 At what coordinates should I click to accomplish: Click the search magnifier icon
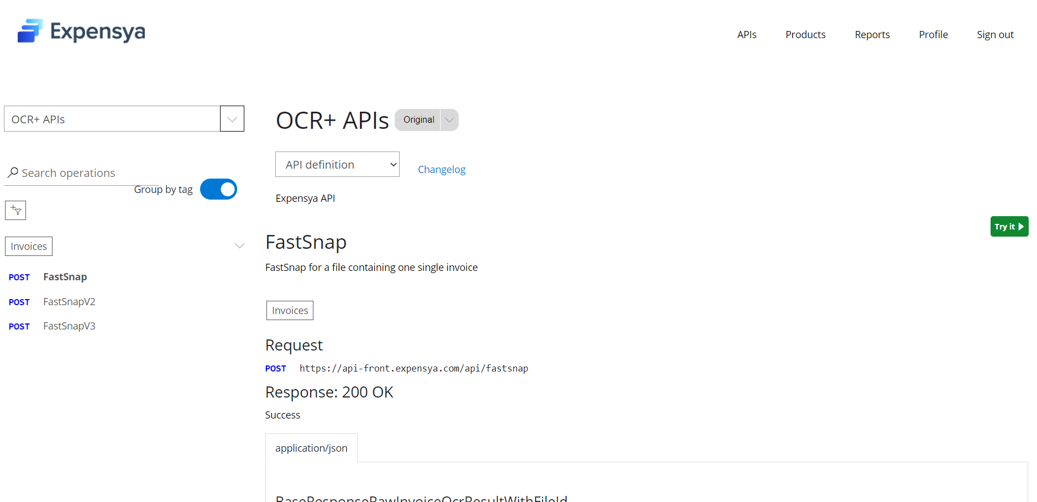pyautogui.click(x=13, y=172)
